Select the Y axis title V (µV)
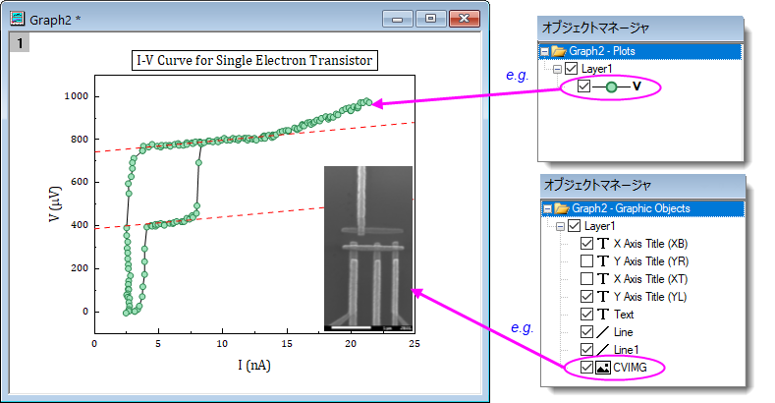This screenshot has width=775, height=403. (x=54, y=203)
